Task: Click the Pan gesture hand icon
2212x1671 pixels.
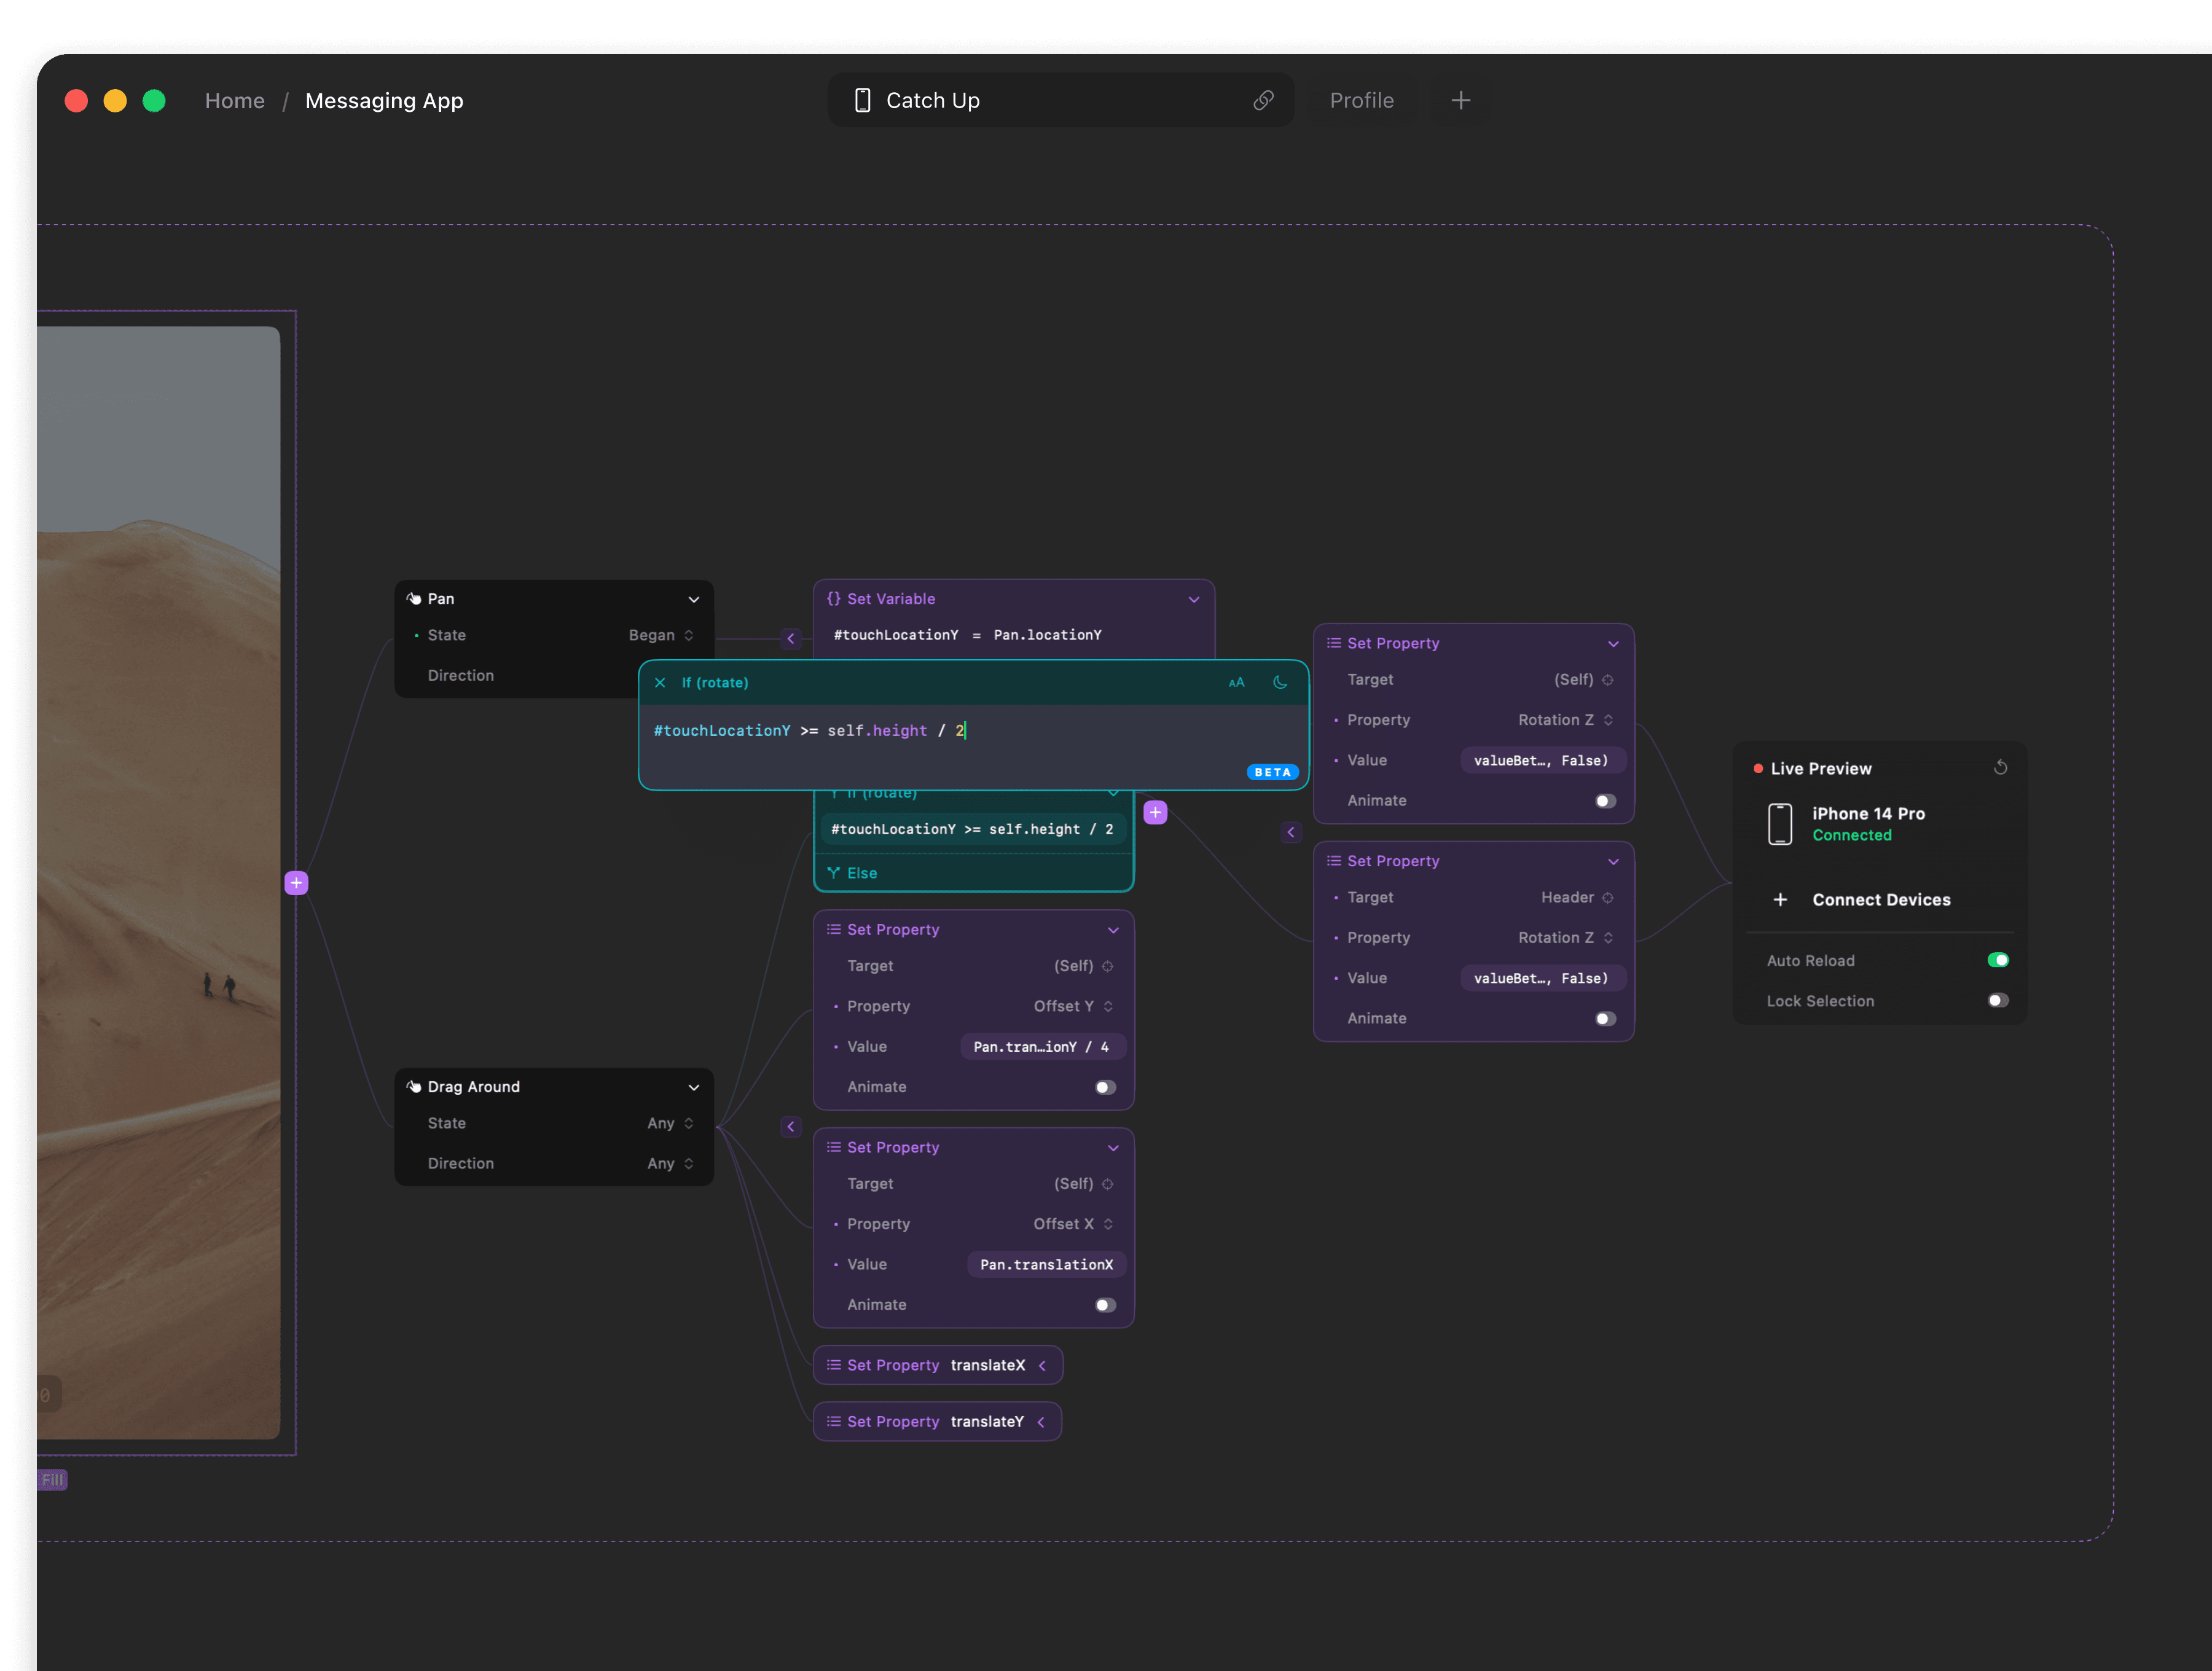Action: pyautogui.click(x=413, y=598)
